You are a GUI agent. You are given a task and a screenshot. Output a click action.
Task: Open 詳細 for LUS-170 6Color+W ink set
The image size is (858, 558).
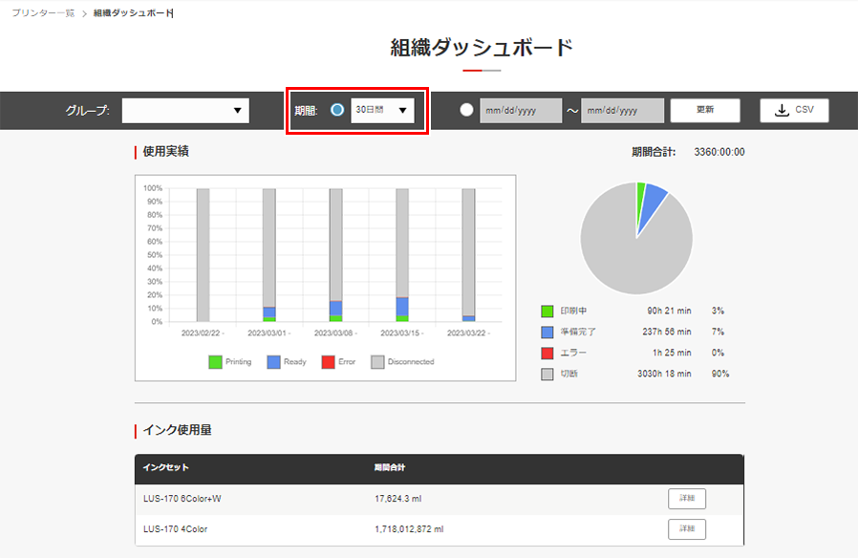pyautogui.click(x=687, y=498)
